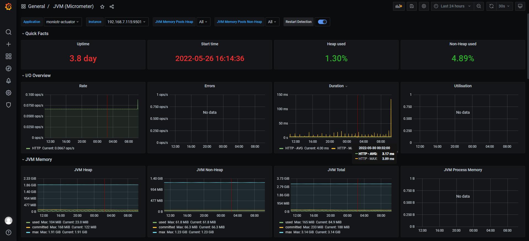
Task: Collapse the JVM Memory row
Action: coord(37,159)
